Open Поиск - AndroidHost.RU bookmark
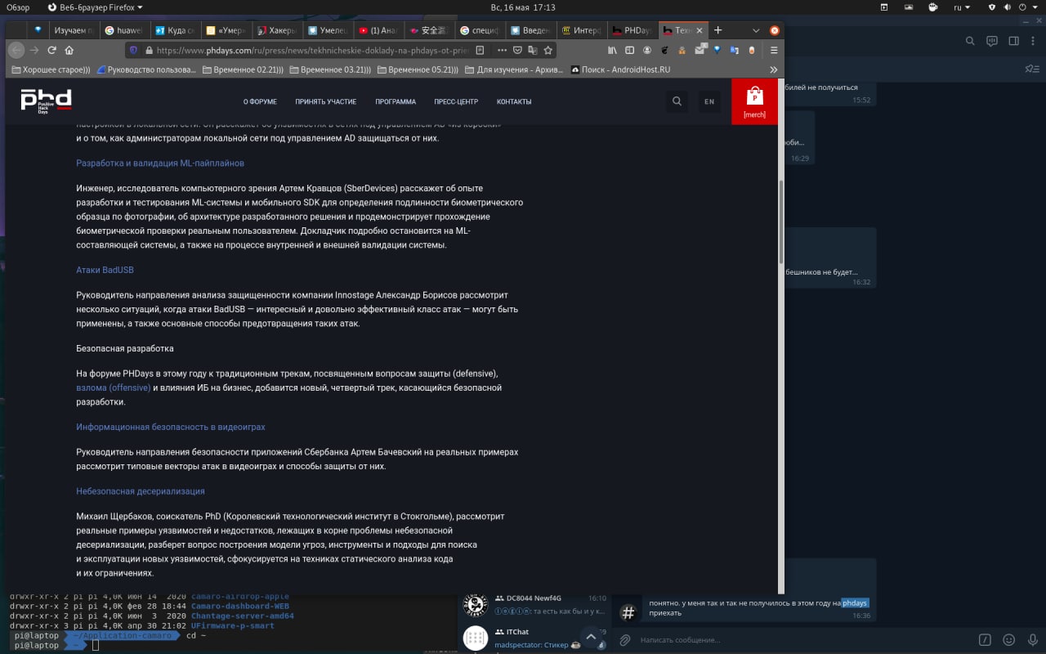This screenshot has width=1046, height=654. [x=620, y=69]
